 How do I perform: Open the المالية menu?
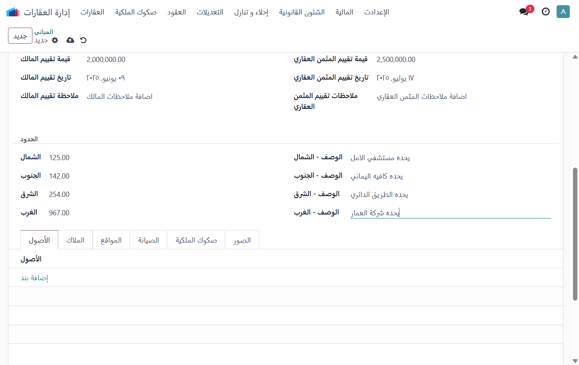tap(345, 12)
